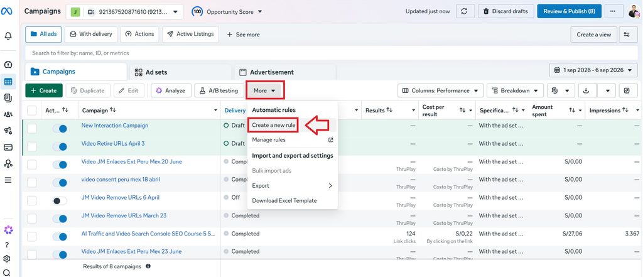Viewport: 643px width, 277px height.
Task: Open the three-dot options next to Review & Publish
Action: (613, 11)
